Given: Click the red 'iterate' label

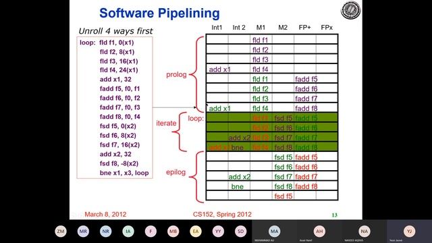Looking at the screenshot, I should click(166, 123).
